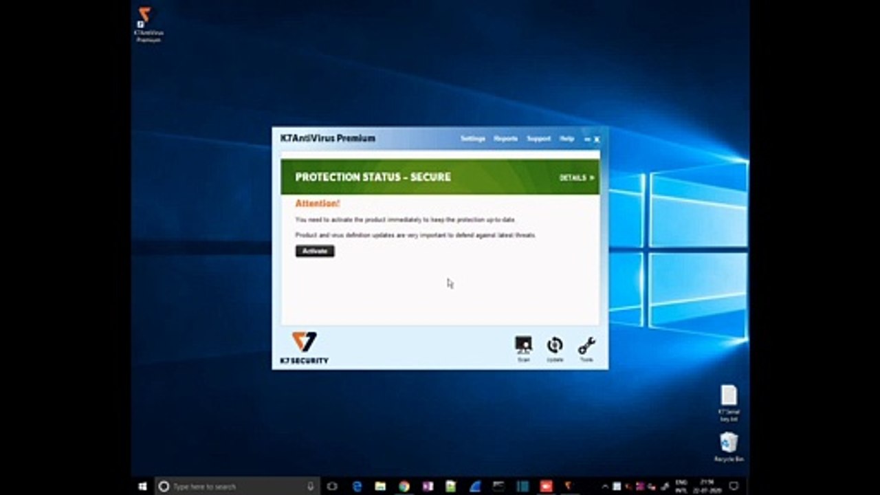Click the K7 Security logo
880x495 pixels.
(304, 348)
